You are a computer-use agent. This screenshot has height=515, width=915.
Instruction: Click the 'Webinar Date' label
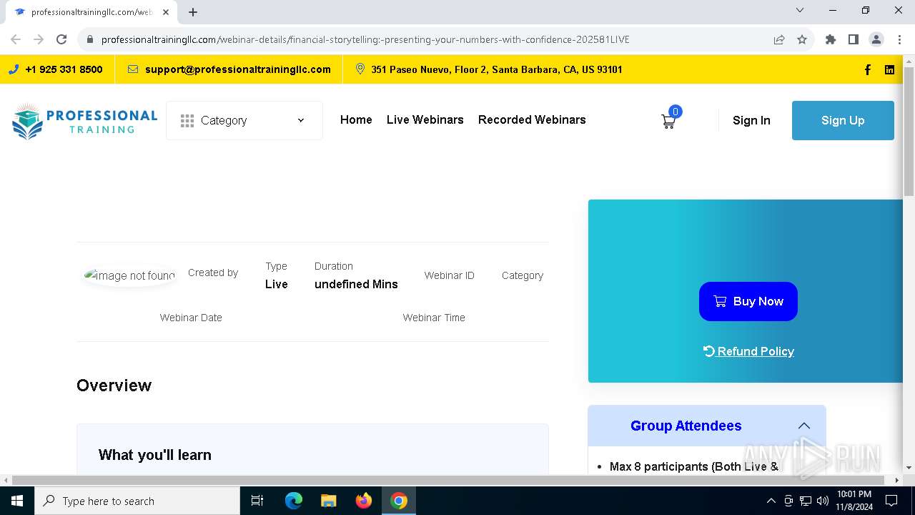pos(191,318)
